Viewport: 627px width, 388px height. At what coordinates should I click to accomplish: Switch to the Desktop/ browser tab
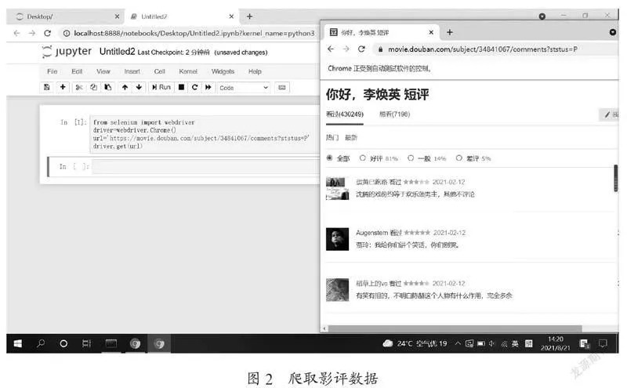tap(67, 16)
